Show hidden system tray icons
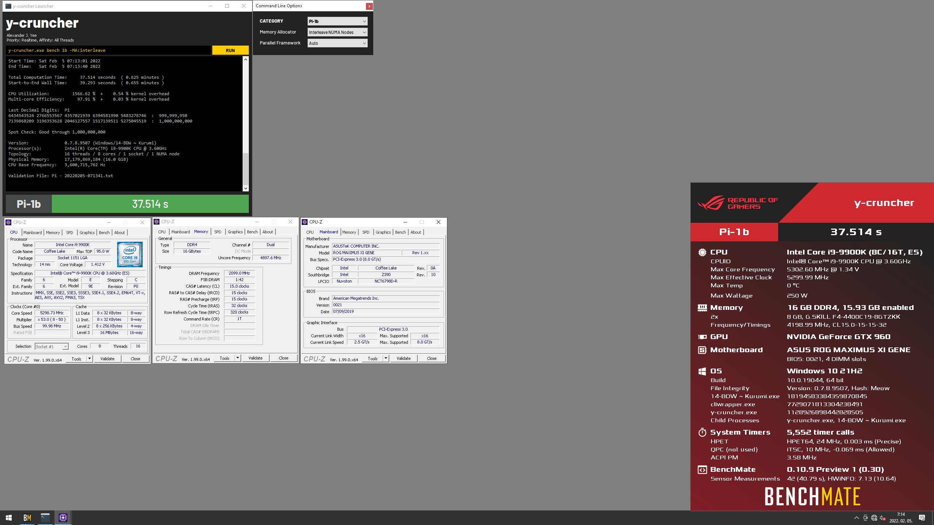Viewport: 934px width, 525px height. click(856, 518)
